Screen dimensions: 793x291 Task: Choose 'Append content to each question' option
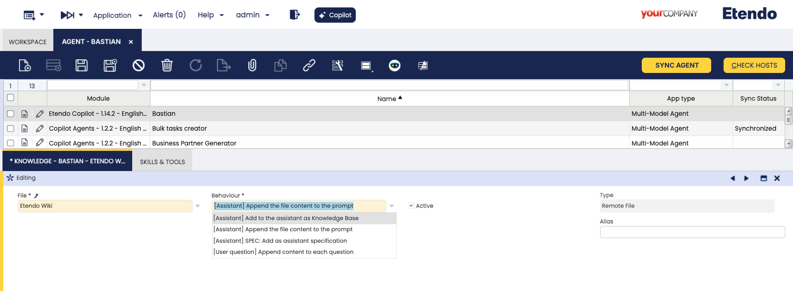point(304,252)
